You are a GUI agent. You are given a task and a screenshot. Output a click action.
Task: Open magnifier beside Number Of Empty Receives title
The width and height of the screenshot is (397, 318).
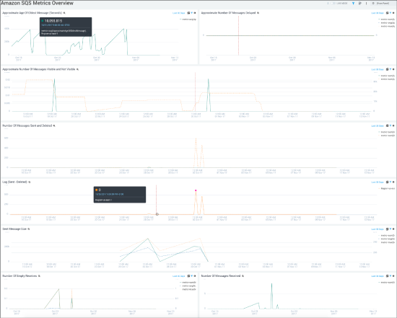(x=39, y=276)
